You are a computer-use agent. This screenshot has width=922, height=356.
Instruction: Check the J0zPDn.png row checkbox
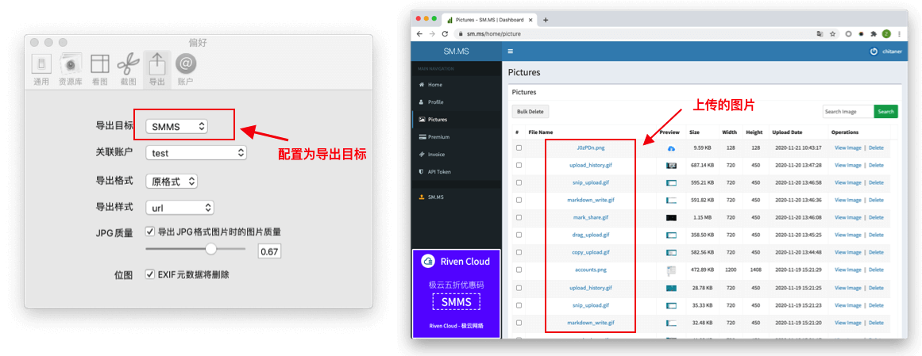pos(519,148)
